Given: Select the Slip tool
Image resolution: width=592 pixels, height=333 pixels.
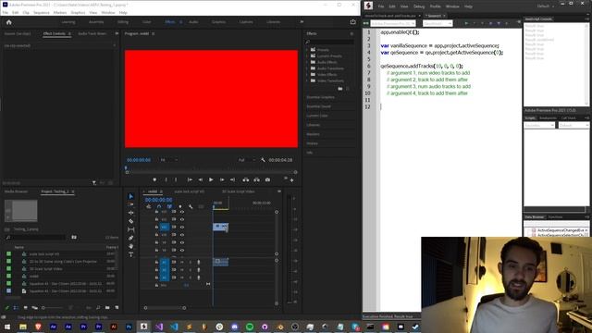Looking at the screenshot, I should [131, 229].
